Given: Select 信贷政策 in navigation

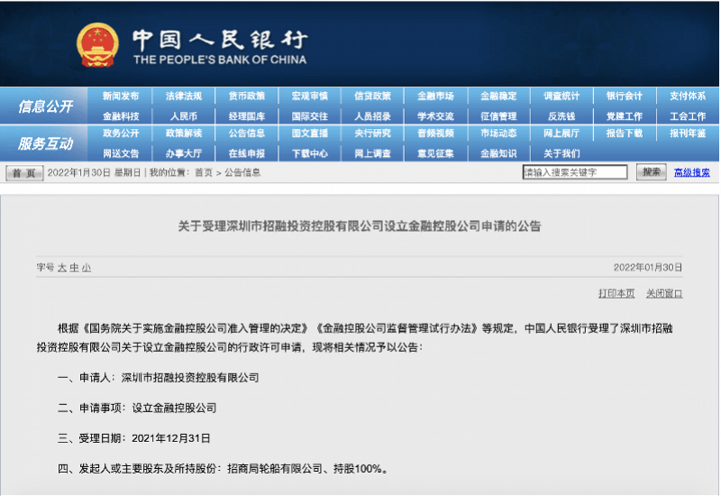Looking at the screenshot, I should 372,96.
